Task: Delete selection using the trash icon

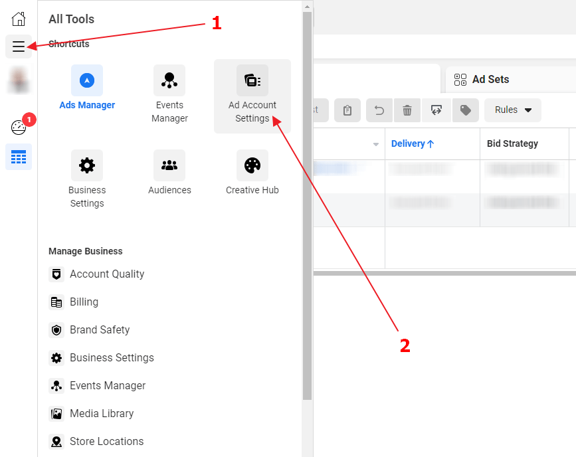Action: pos(409,110)
